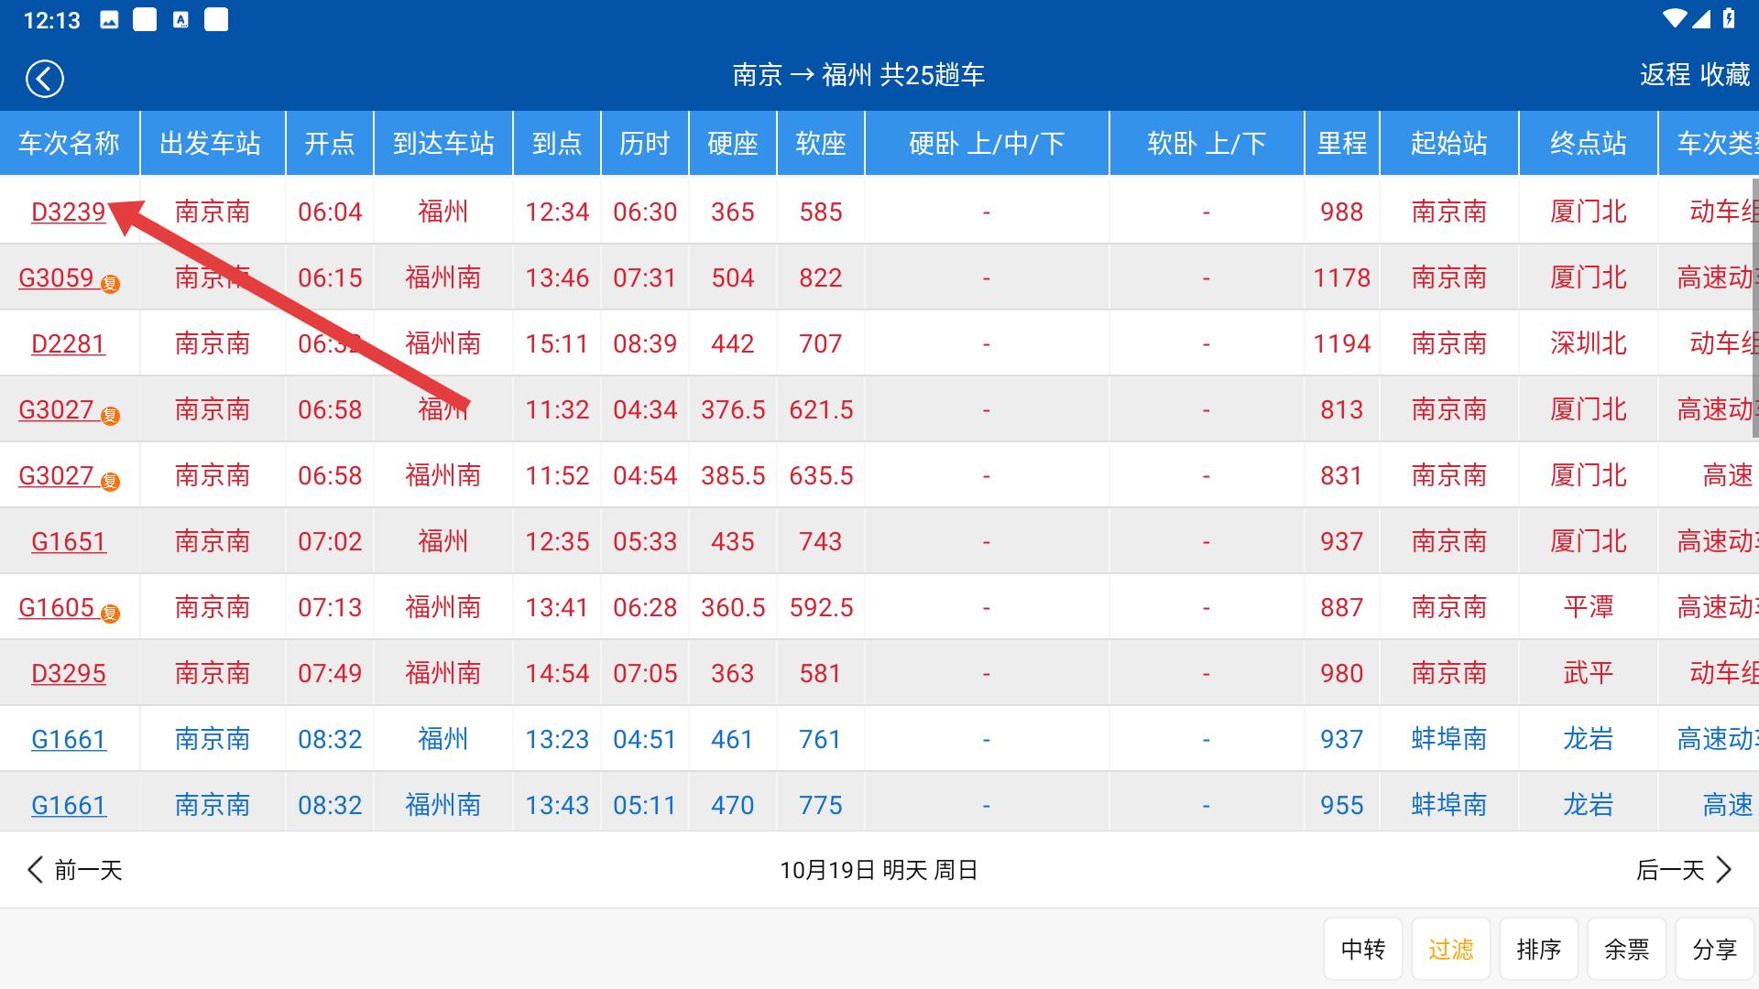Tap the left chevron beside 前一天
The image size is (1759, 989).
35,870
